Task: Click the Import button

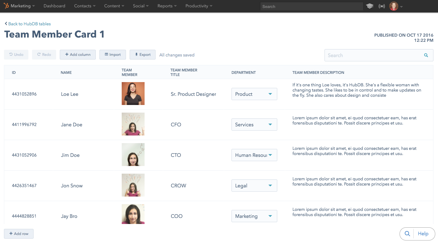Action: click(113, 55)
